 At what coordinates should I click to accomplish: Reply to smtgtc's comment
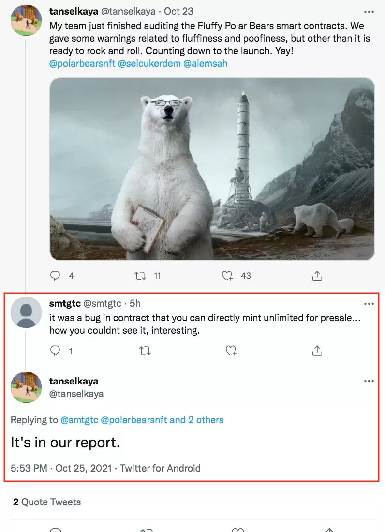[x=56, y=351]
